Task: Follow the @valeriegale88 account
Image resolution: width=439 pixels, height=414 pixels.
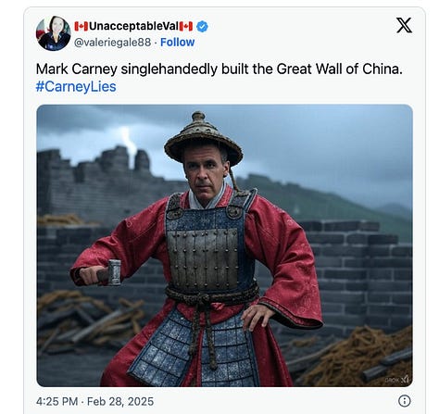Action: pos(178,43)
